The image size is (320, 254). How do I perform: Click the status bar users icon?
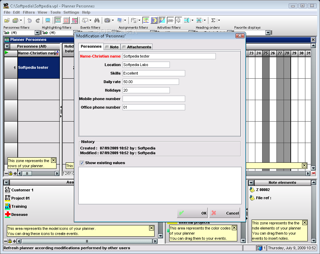(260, 248)
